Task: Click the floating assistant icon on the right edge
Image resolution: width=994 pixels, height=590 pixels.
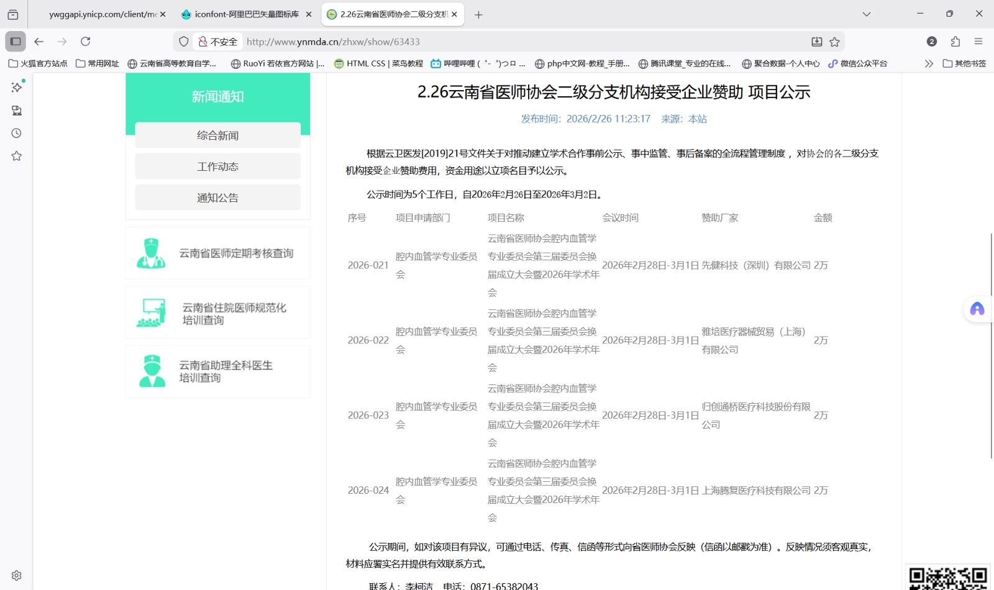Action: [977, 309]
